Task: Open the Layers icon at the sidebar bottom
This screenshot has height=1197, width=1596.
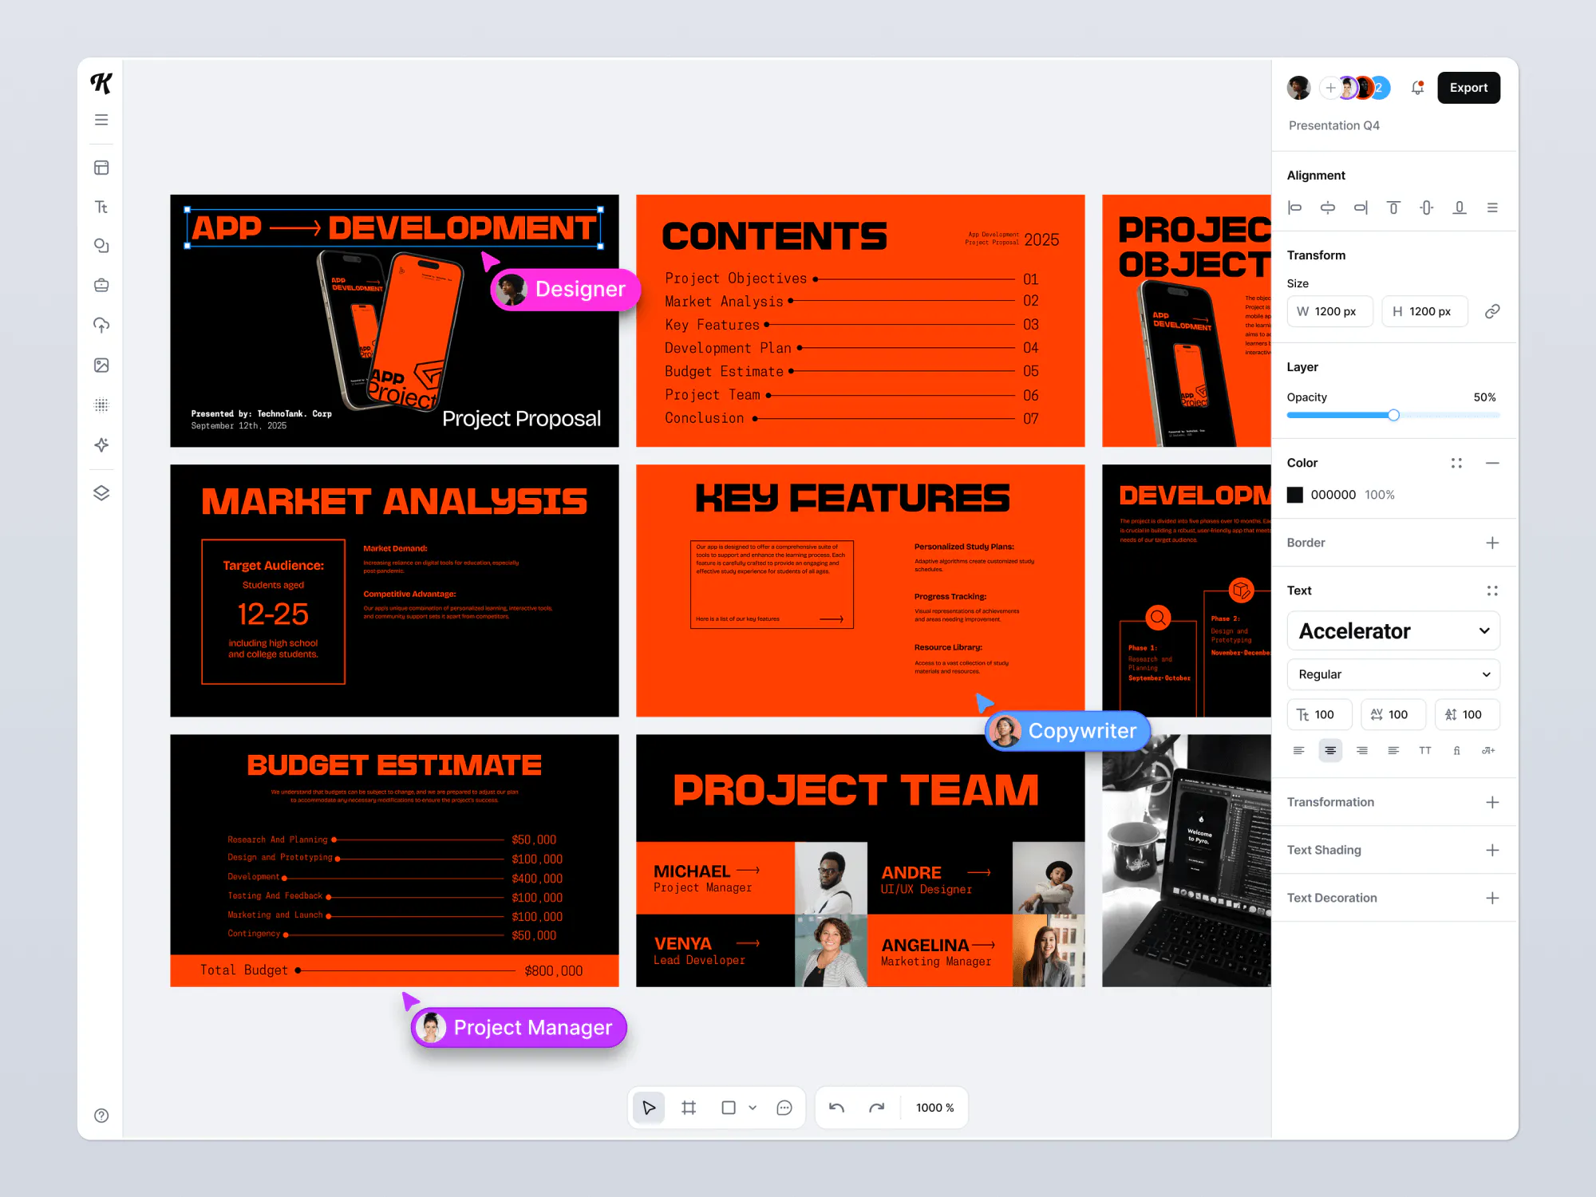Action: click(101, 492)
